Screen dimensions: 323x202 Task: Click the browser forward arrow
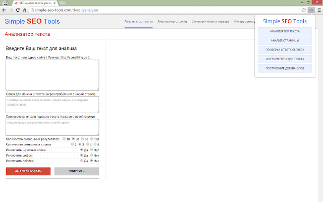click(x=11, y=10)
